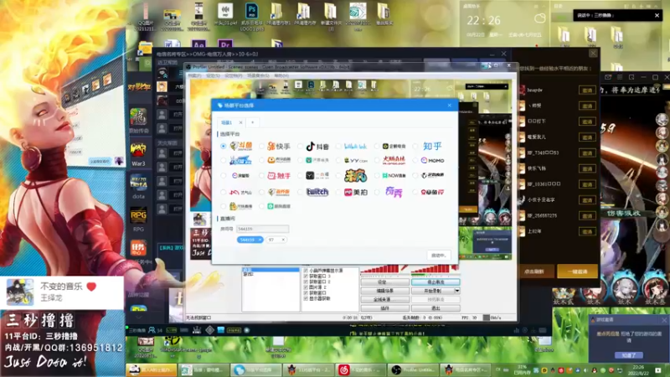Image resolution: width=670 pixels, height=377 pixels.
Task: Select the Zhihu platform radio button
Action: point(415,146)
